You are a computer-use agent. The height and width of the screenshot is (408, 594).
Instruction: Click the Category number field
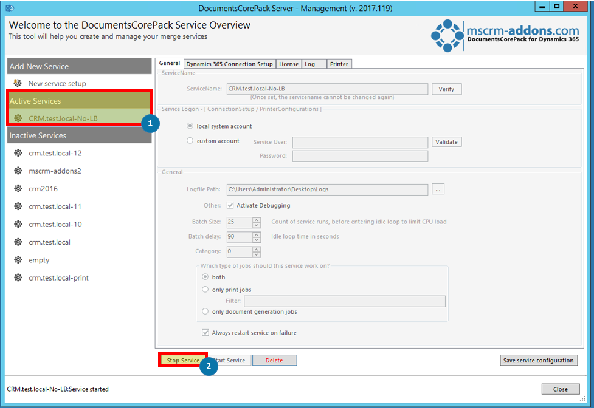[240, 252]
